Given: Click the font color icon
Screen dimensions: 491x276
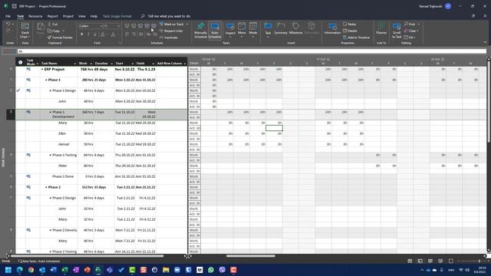Looking at the screenshot, I should [113, 34].
